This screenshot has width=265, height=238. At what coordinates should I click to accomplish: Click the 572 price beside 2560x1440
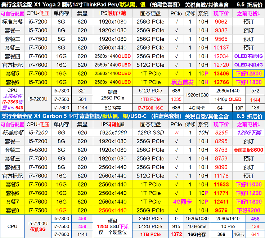click(x=255, y=91)
